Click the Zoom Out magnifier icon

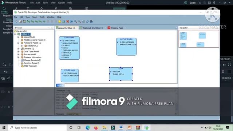(79, 21)
